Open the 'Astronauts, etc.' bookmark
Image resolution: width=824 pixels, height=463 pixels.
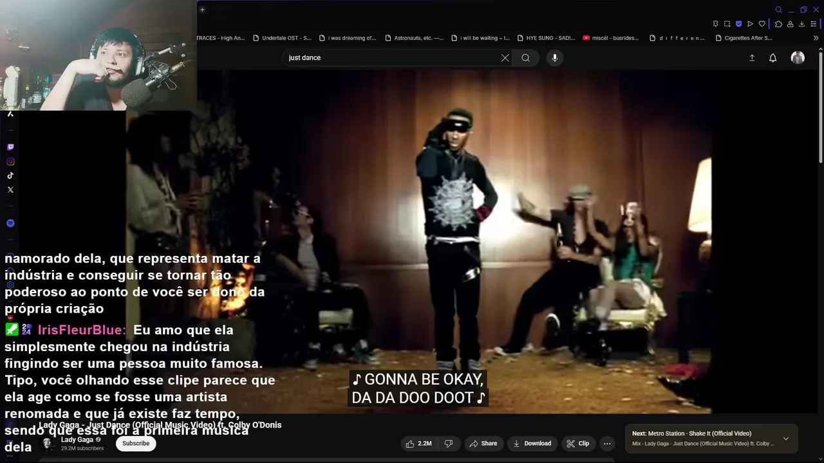[414, 38]
